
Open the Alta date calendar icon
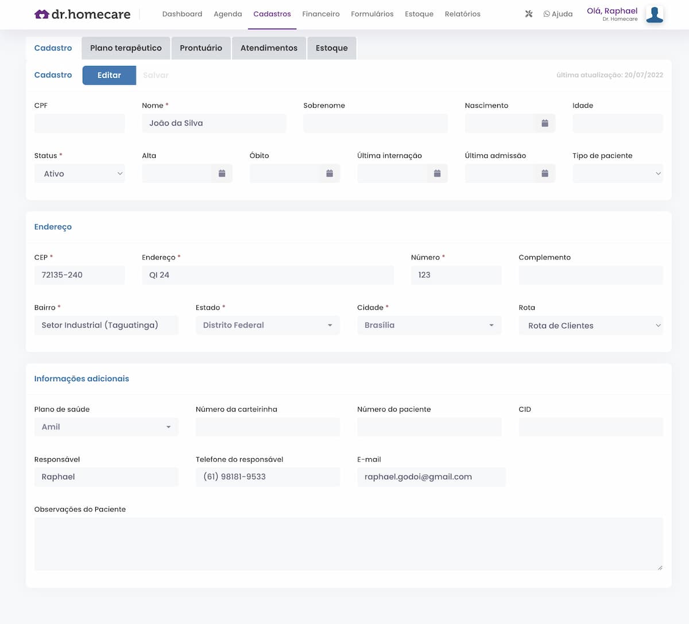(222, 173)
